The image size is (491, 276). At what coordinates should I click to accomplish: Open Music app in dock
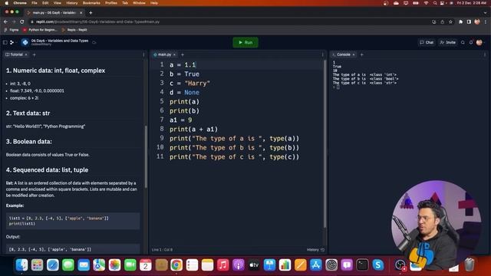click(223, 265)
